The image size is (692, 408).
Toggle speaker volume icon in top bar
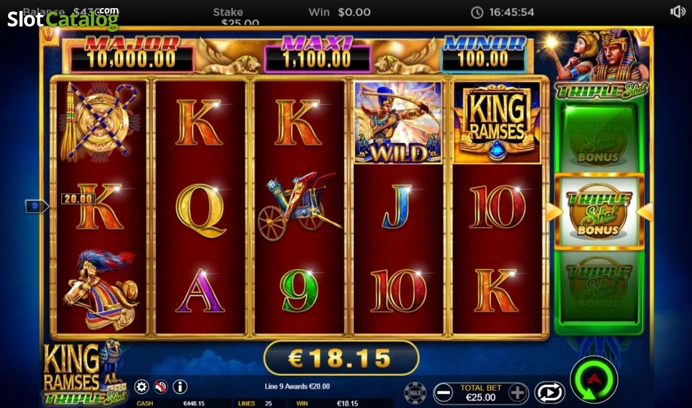pos(678,12)
